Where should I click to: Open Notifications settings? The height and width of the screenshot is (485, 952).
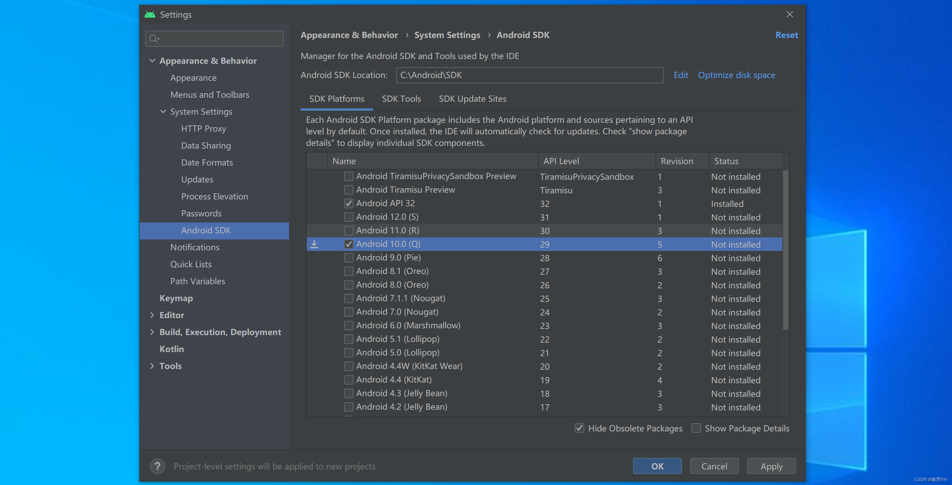(x=195, y=247)
